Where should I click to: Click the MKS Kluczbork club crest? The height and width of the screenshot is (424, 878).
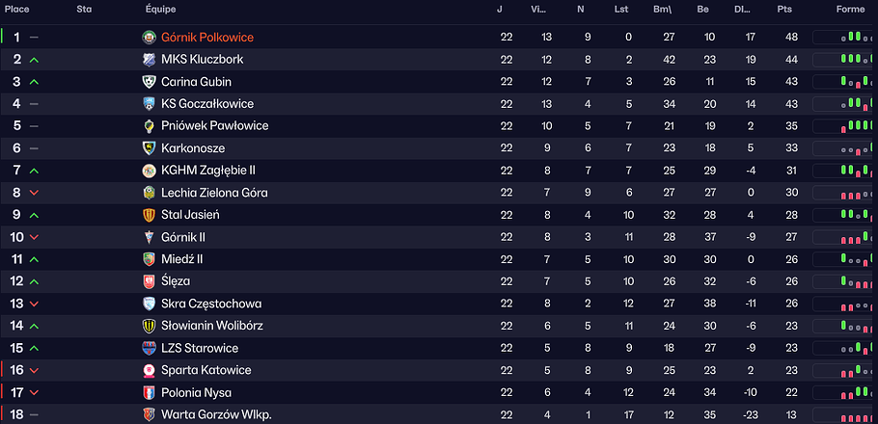tap(149, 60)
